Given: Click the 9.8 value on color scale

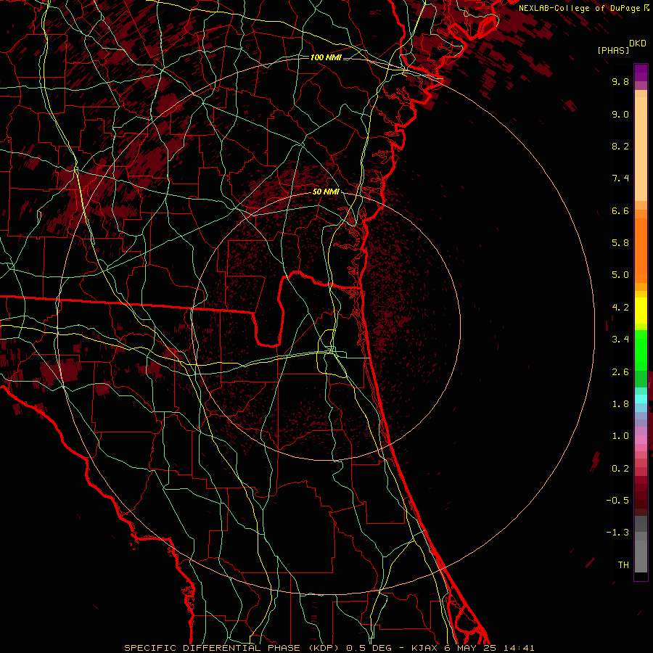Looking at the screenshot, I should [620, 81].
